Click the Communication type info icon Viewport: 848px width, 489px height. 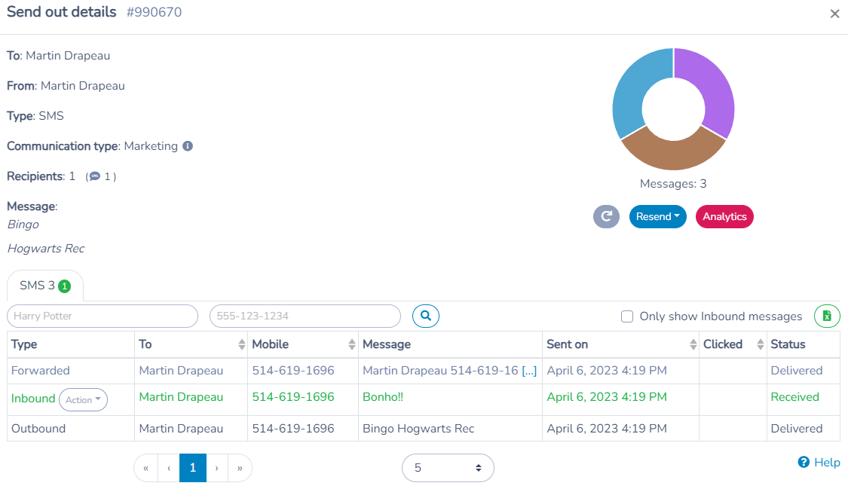(188, 146)
